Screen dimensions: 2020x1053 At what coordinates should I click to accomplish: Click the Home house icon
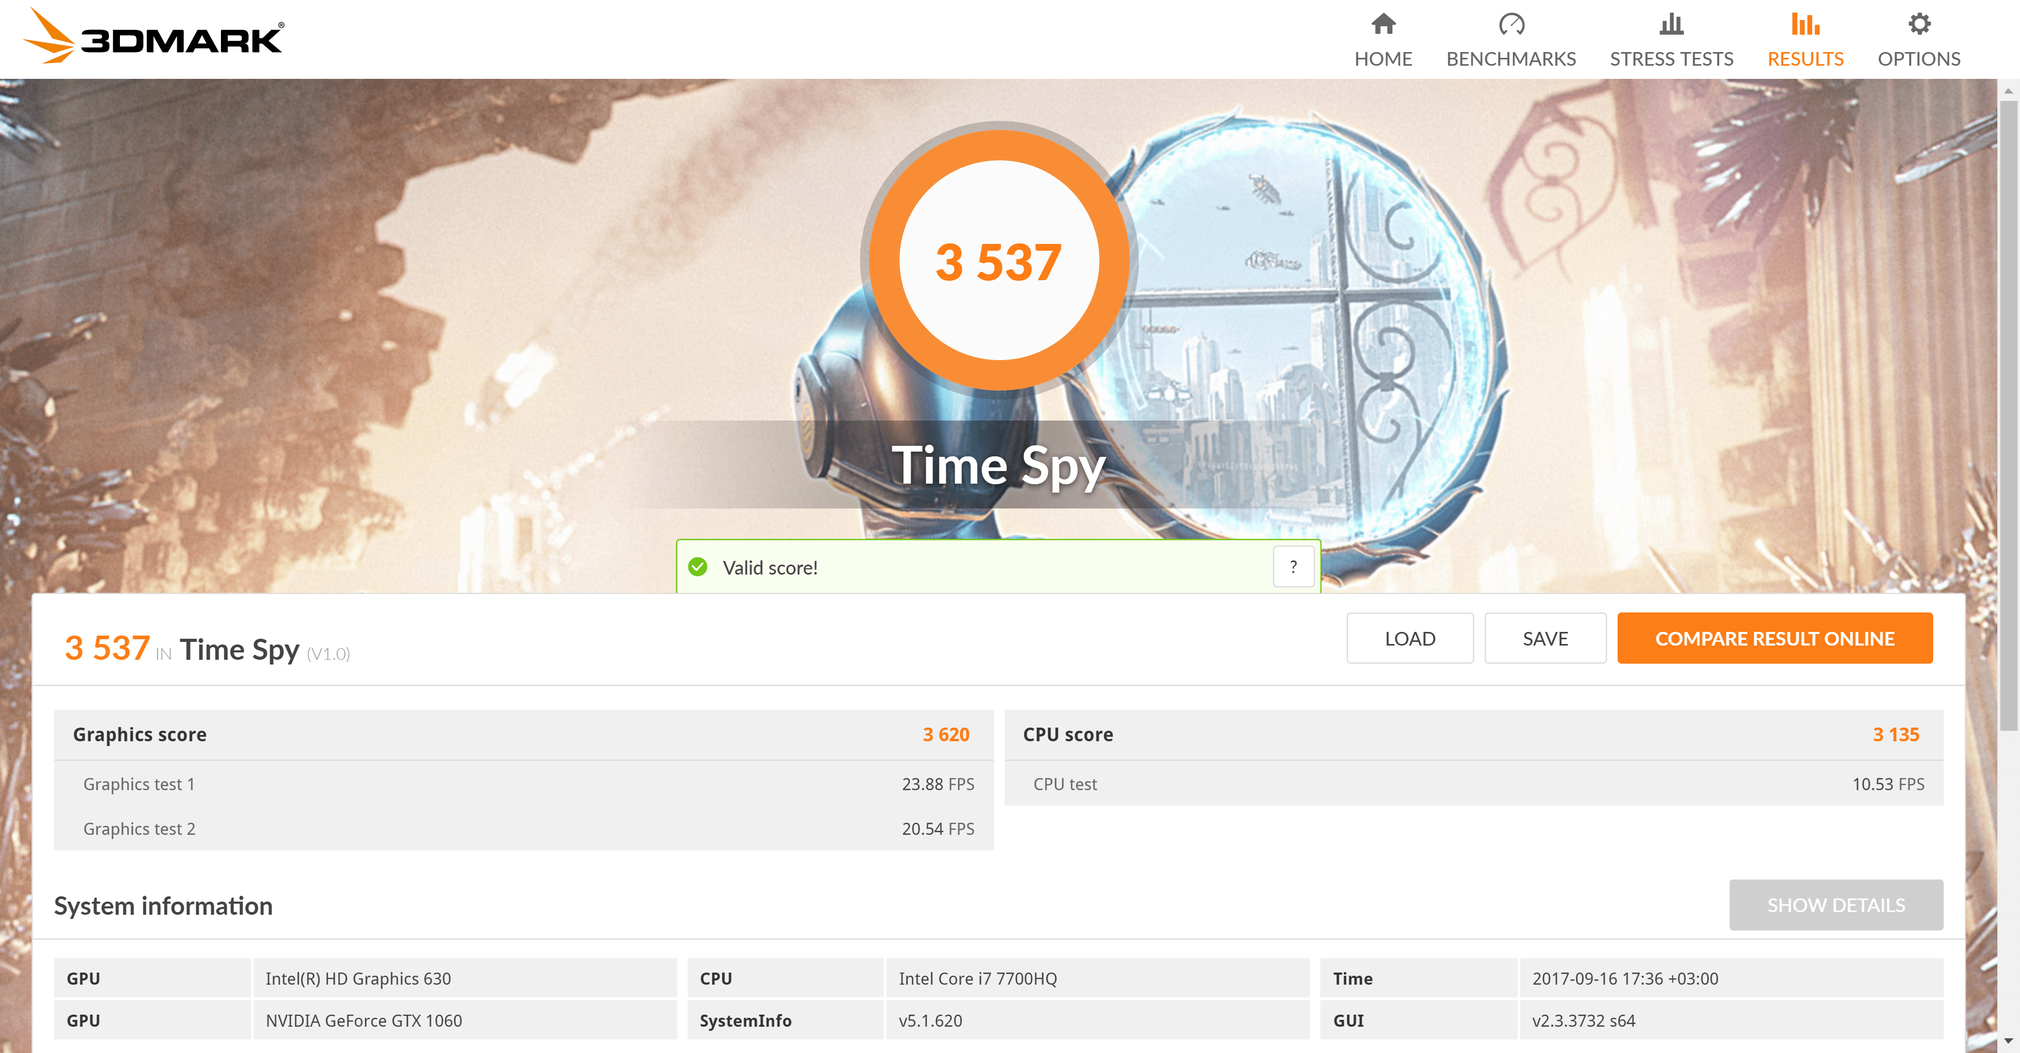pyautogui.click(x=1382, y=24)
